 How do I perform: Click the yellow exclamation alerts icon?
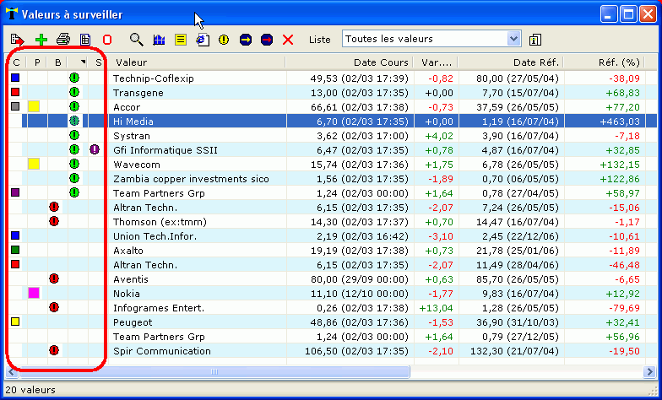tap(224, 40)
